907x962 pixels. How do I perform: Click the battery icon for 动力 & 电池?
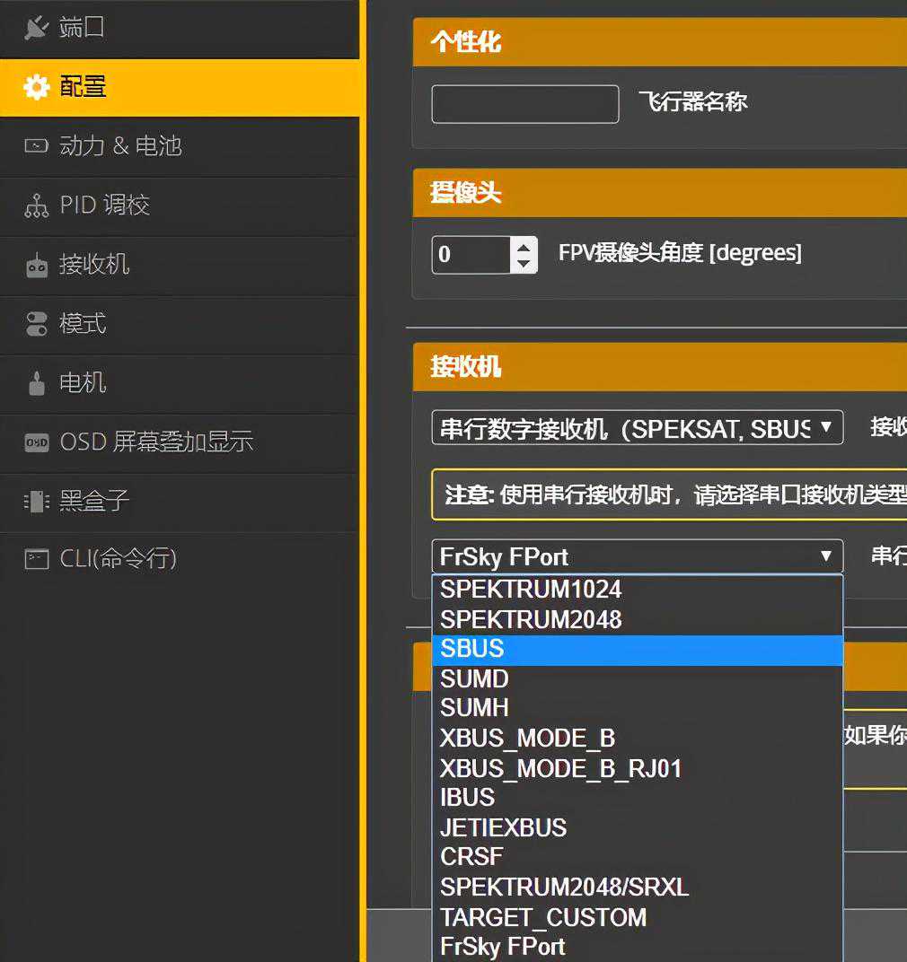[36, 145]
